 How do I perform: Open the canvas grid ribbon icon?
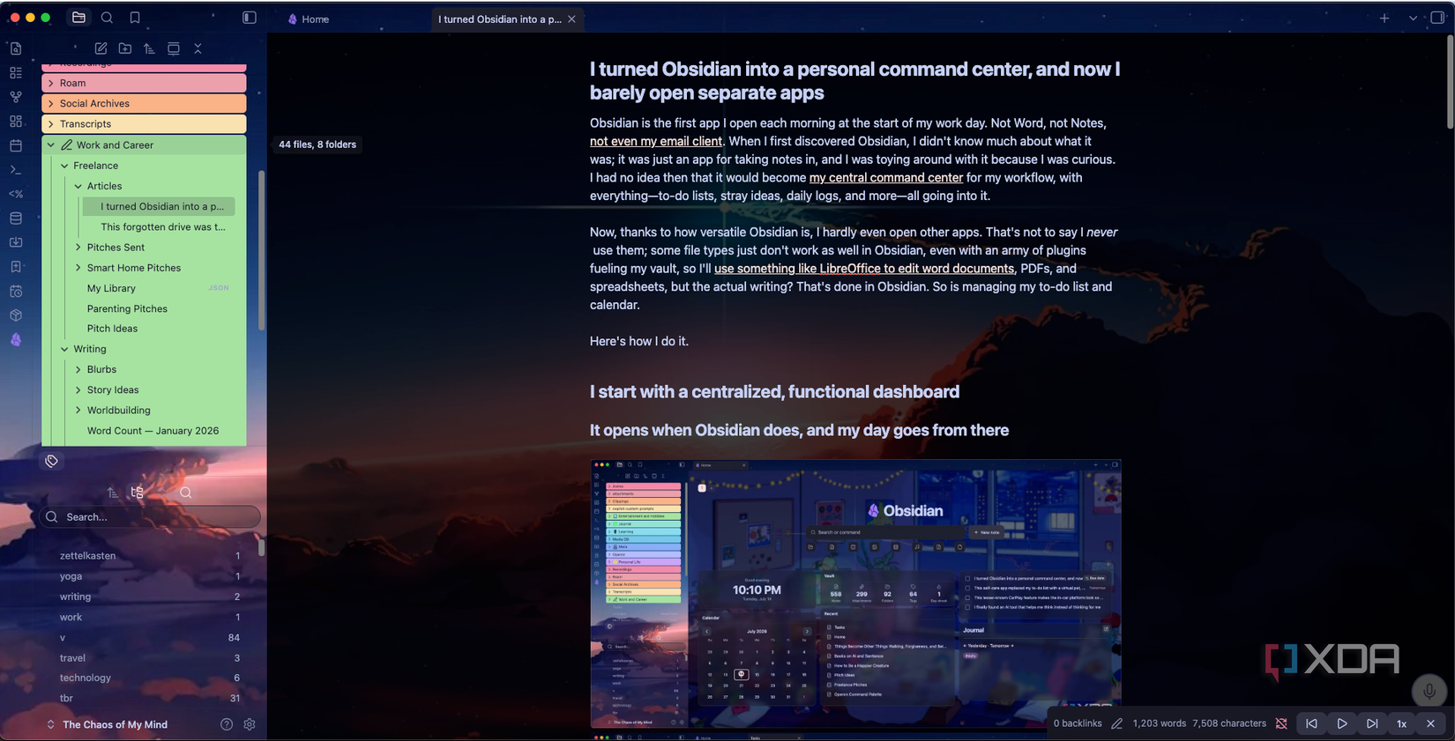[x=16, y=121]
